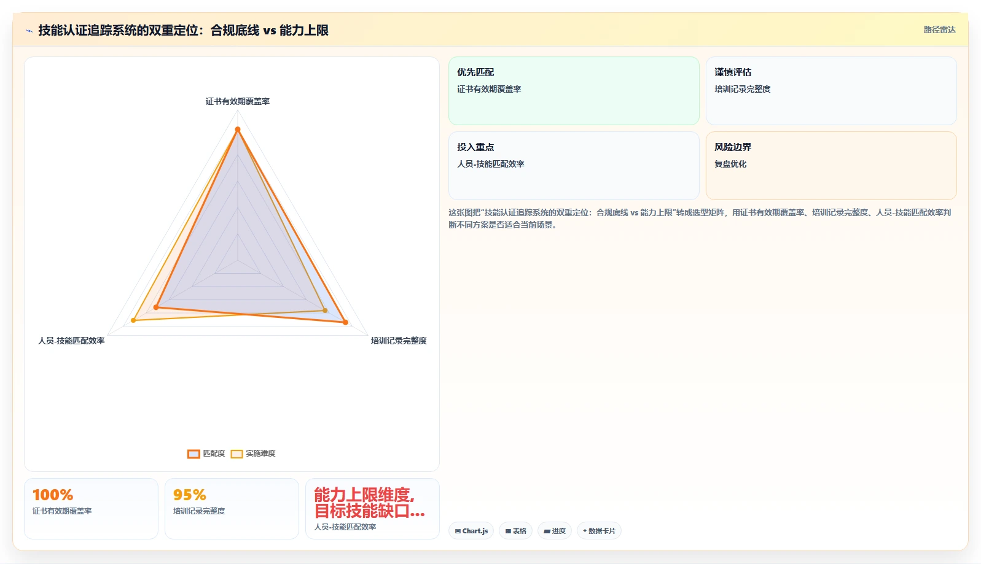Open the 优先匹配 card
The image size is (981, 564).
click(574, 91)
